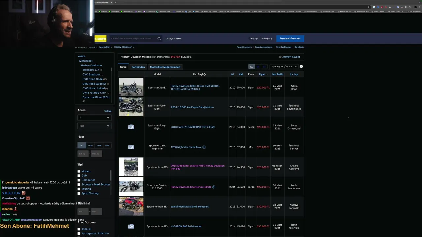Select the Motosiklet Mağazasından tab
Screen dimensions: 422x237
coord(165,67)
